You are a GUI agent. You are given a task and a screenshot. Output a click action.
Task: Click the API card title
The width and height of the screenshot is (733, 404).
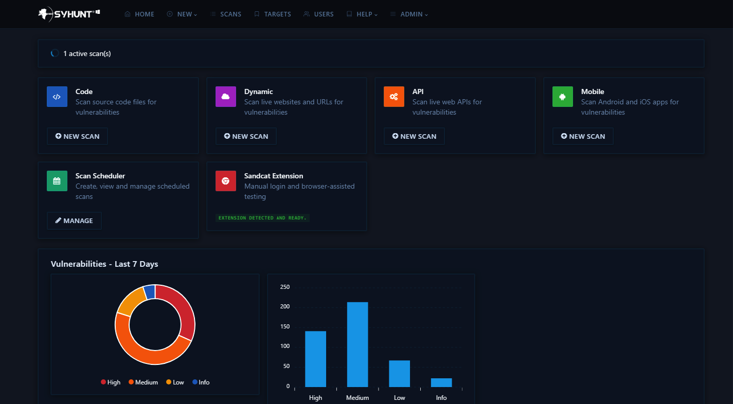(x=418, y=91)
